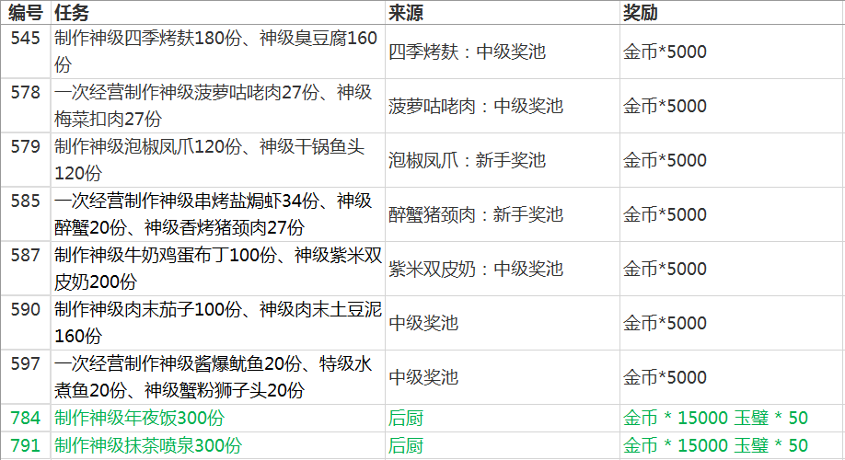Select the 菠萝咕咾肉：中级奖池 source cell
The image size is (845, 460).
(x=503, y=106)
